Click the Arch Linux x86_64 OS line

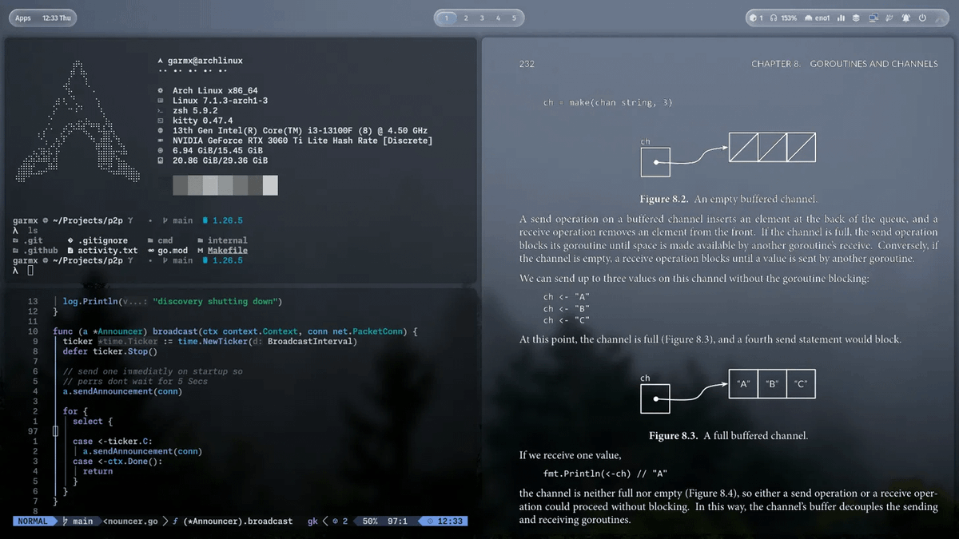215,91
